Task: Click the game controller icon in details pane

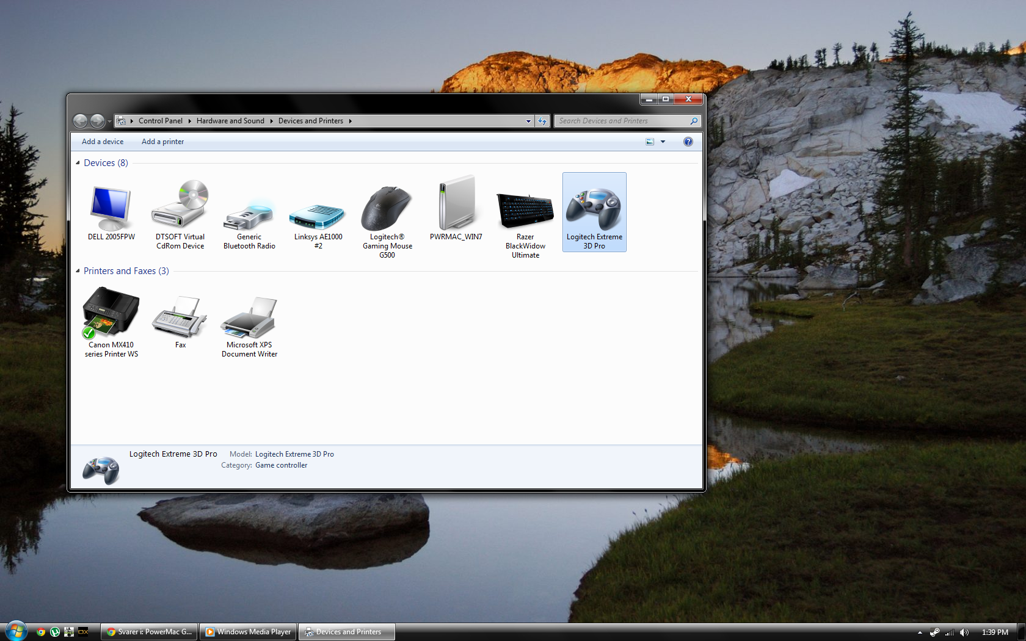Action: [x=101, y=470]
